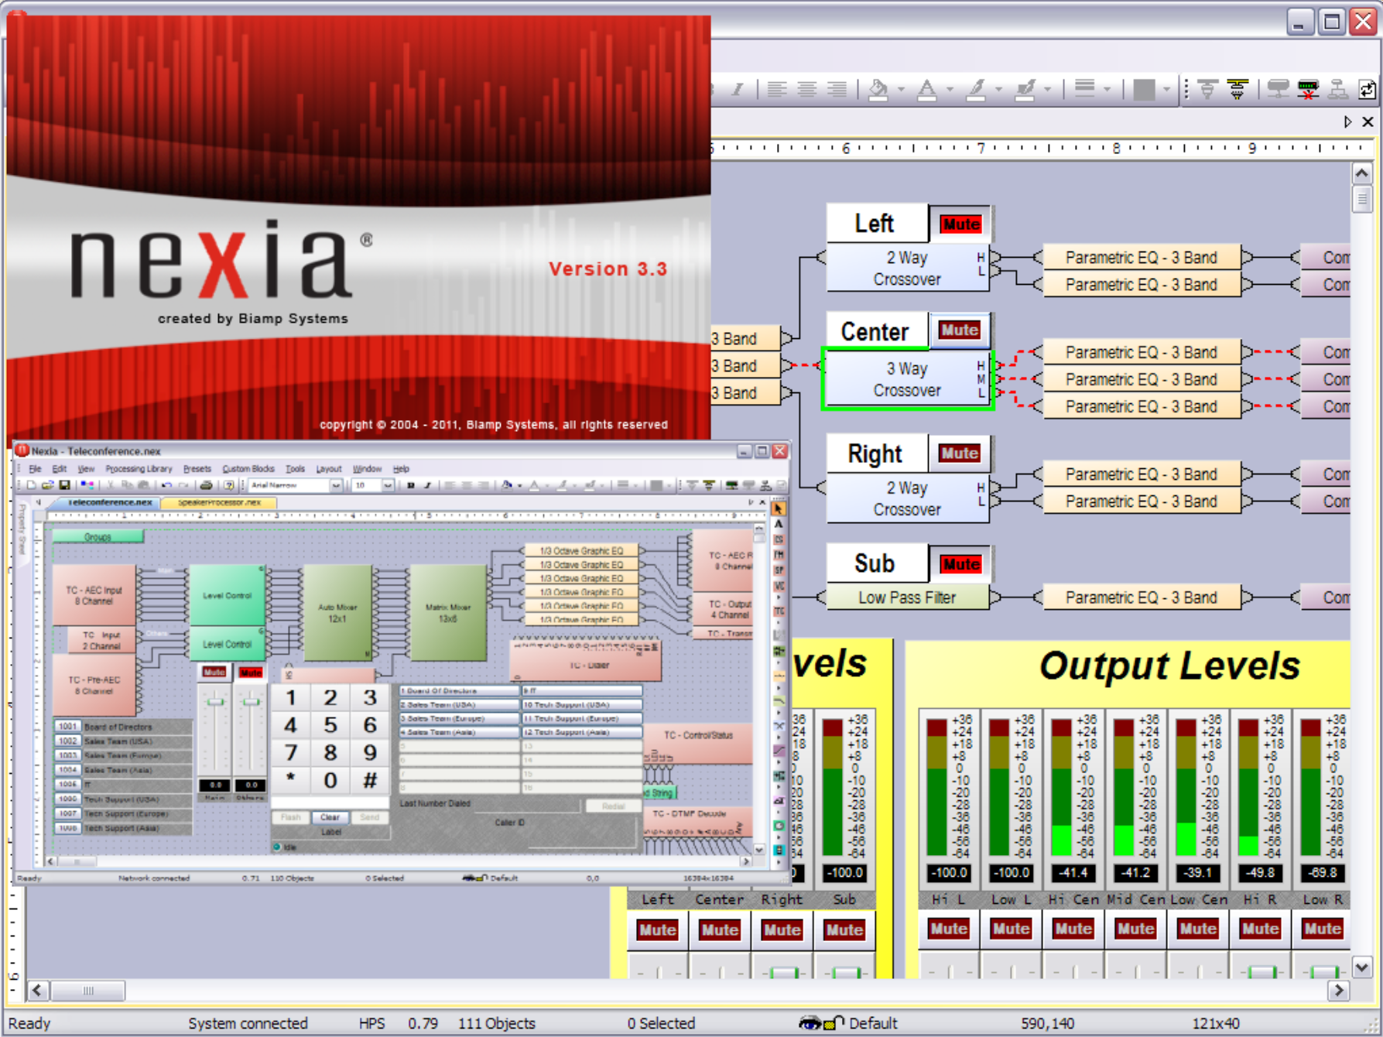Click the main window horizontal scrollbar thumb
Viewport: 1383px width, 1037px height.
point(88,990)
